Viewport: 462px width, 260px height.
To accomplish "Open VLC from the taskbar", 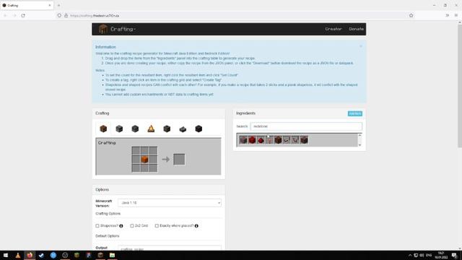I will click(x=17, y=255).
